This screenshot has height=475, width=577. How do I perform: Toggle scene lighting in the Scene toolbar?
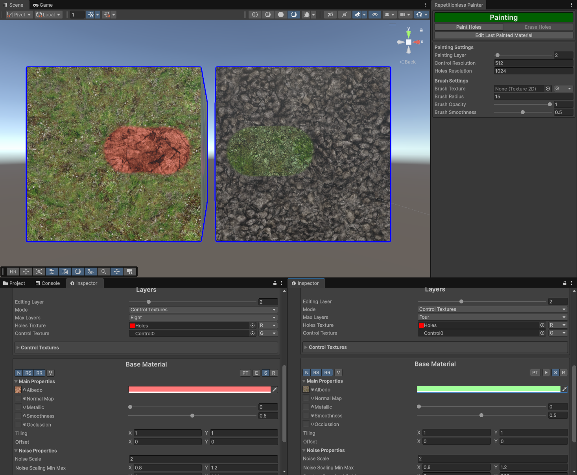point(294,15)
